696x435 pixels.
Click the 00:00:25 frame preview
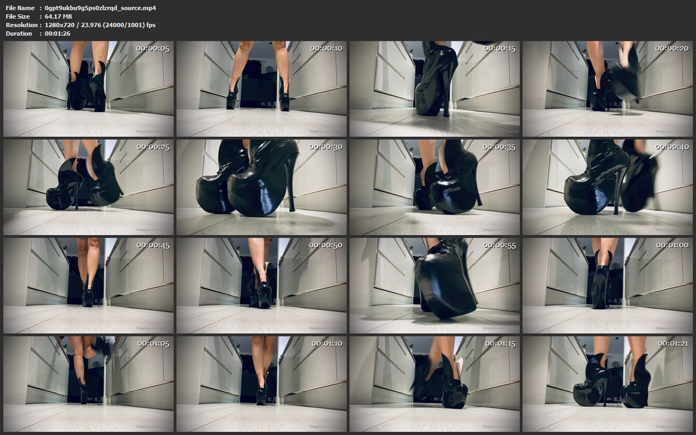88,187
